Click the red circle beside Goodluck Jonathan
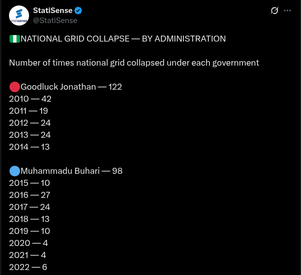The image size is (301, 275). [x=15, y=87]
